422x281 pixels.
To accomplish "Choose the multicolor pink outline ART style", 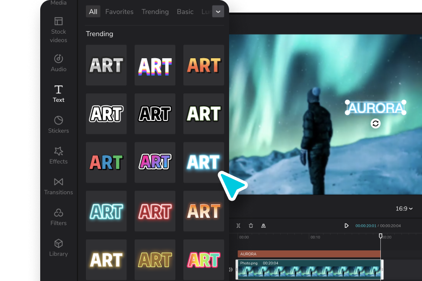I will point(204,260).
